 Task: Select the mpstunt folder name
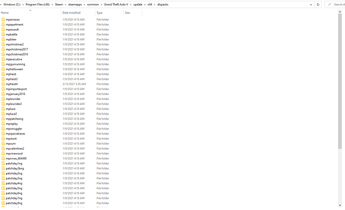(11, 138)
